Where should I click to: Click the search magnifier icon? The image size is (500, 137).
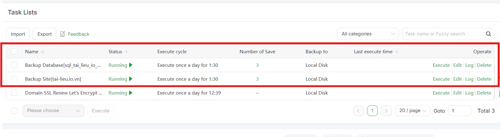click(488, 34)
